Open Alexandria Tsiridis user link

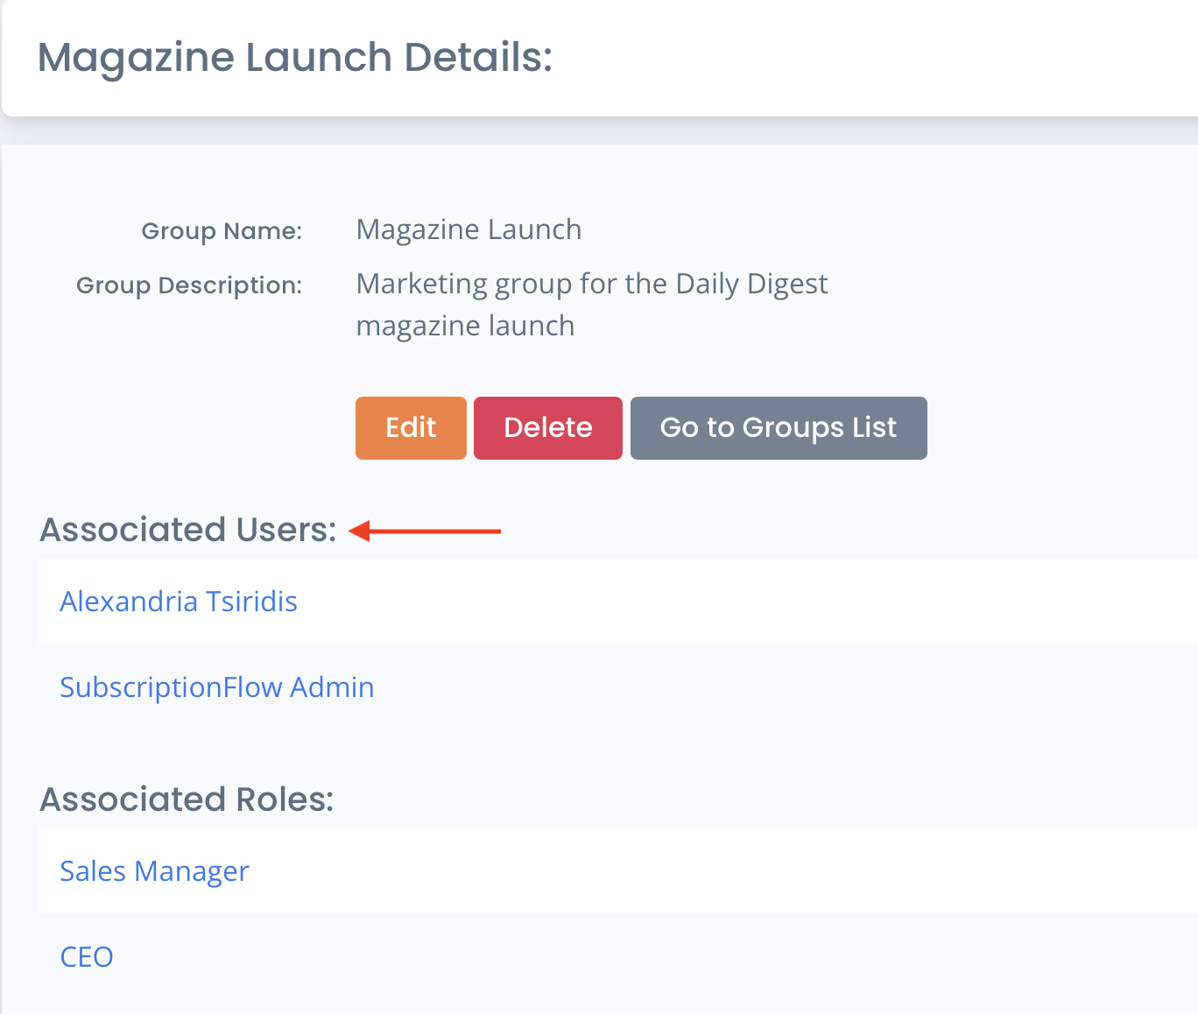[x=179, y=602]
